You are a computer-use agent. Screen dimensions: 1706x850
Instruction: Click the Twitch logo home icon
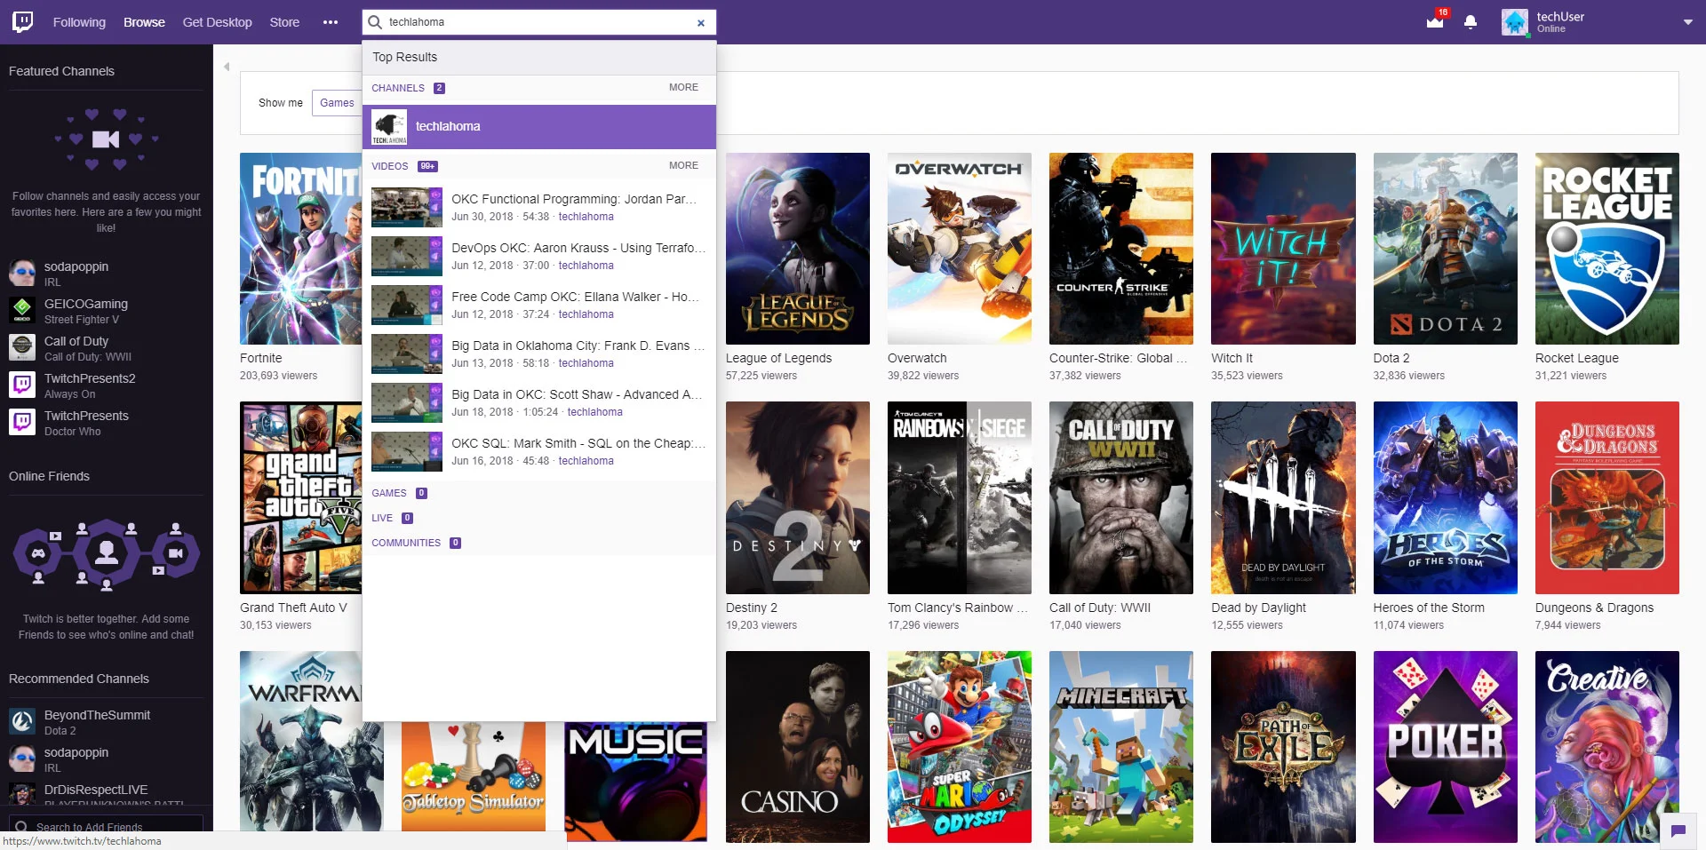(23, 22)
